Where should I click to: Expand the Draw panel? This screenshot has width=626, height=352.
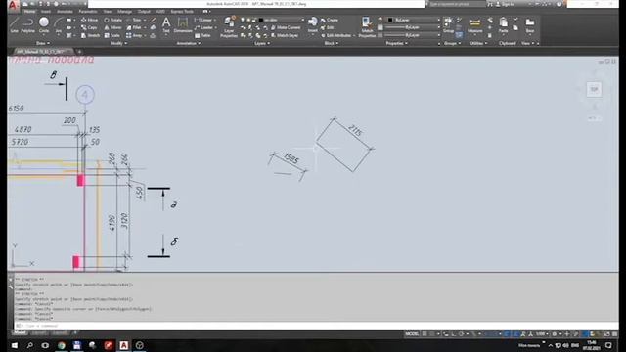(x=43, y=43)
